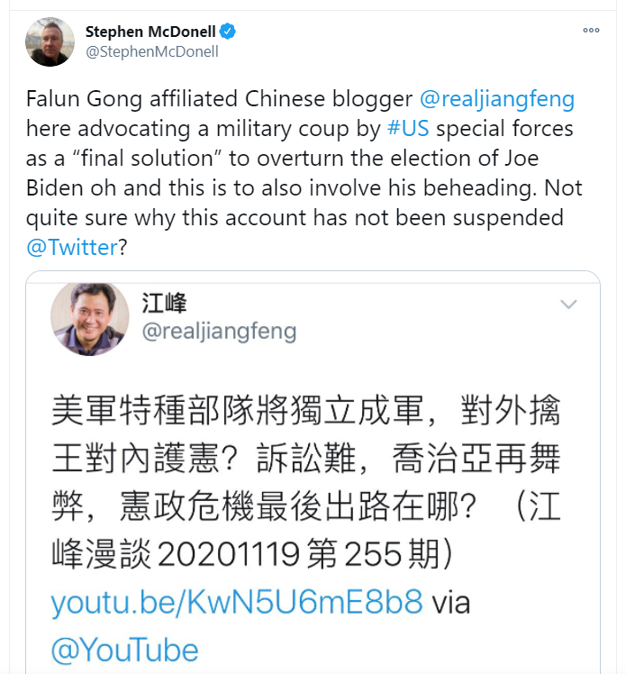Follow the @realjiangfeng mention in the tweet text
The height and width of the screenshot is (674, 626).
click(x=497, y=99)
